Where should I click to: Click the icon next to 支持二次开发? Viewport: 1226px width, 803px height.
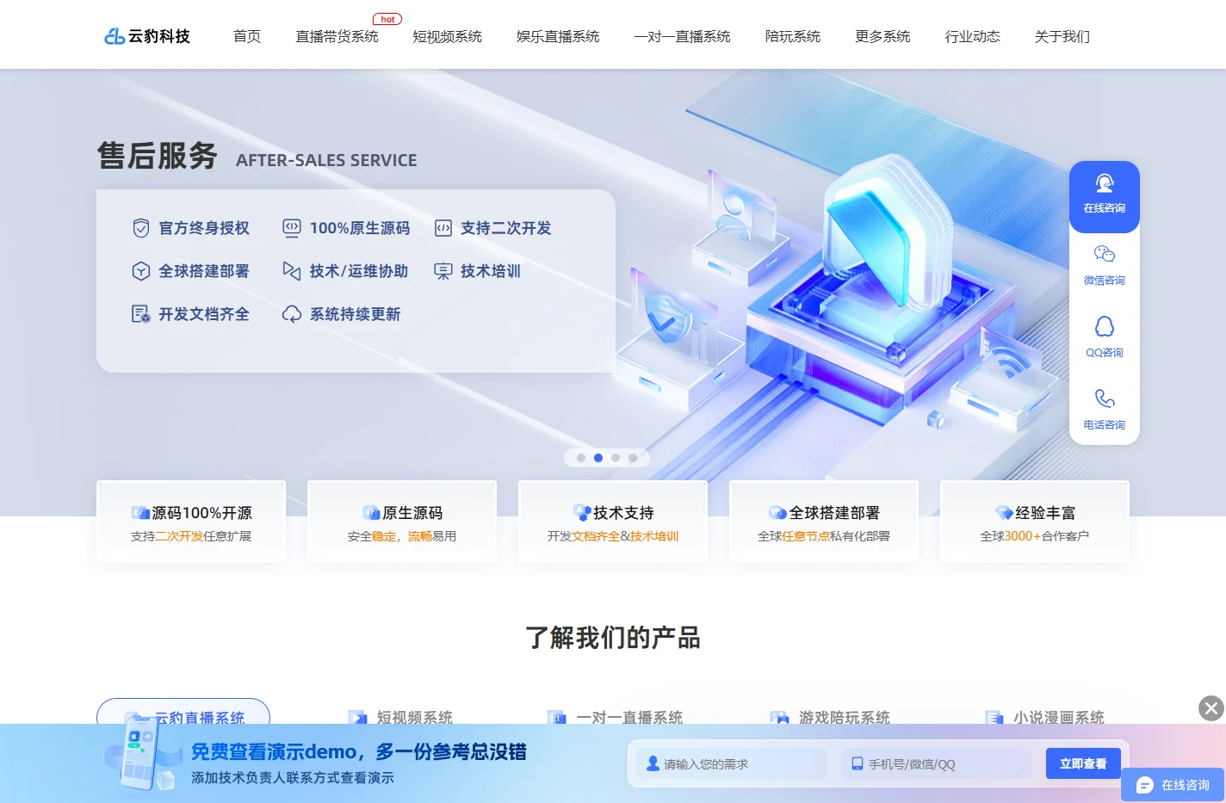(x=443, y=228)
